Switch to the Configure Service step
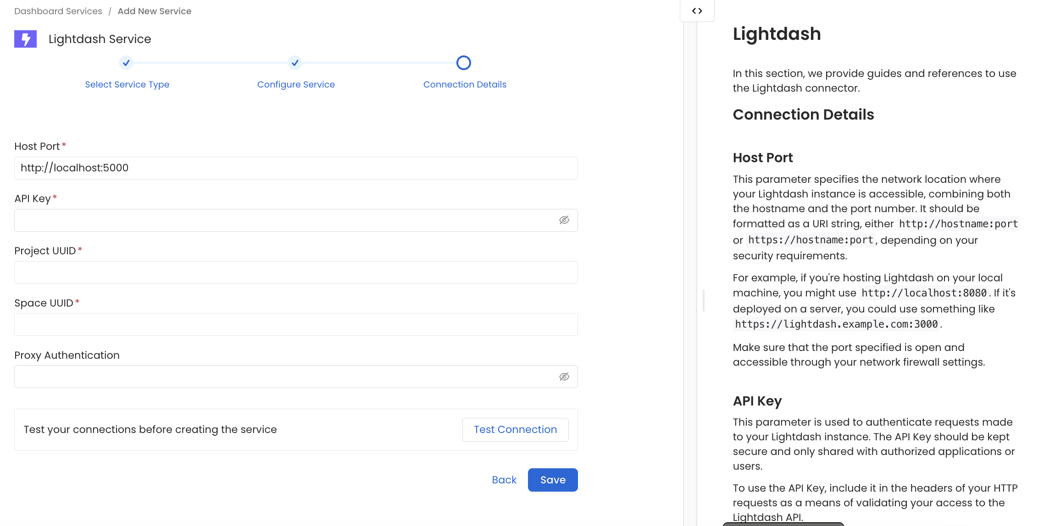Viewport: 1044px width, 526px height. (x=295, y=84)
